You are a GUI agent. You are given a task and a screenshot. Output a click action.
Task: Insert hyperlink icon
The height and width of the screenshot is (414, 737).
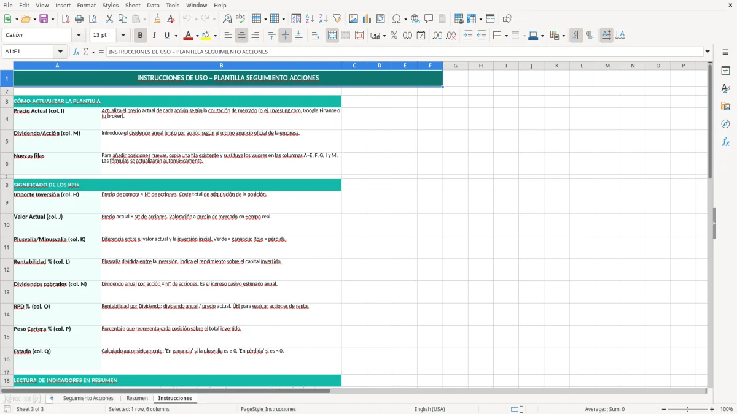coord(415,19)
